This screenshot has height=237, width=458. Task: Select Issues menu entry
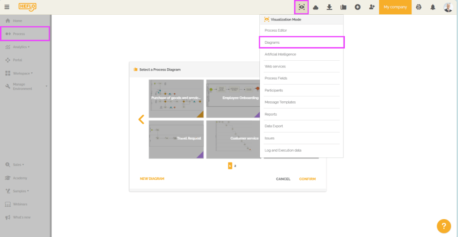(301, 138)
